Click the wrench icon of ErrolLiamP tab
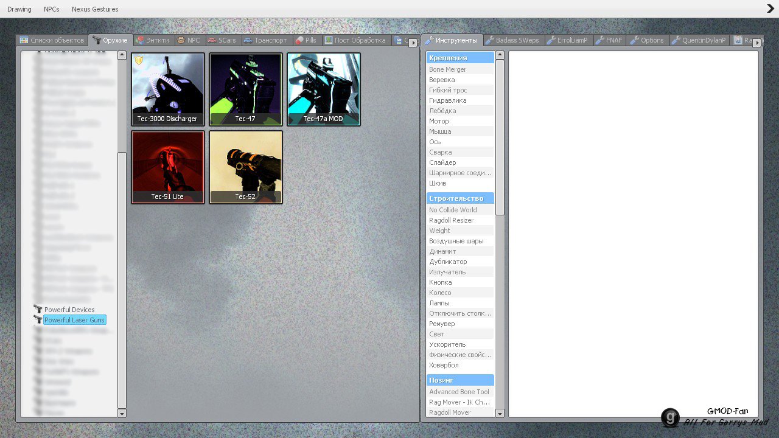Screen dimensions: 779x438 [551, 40]
